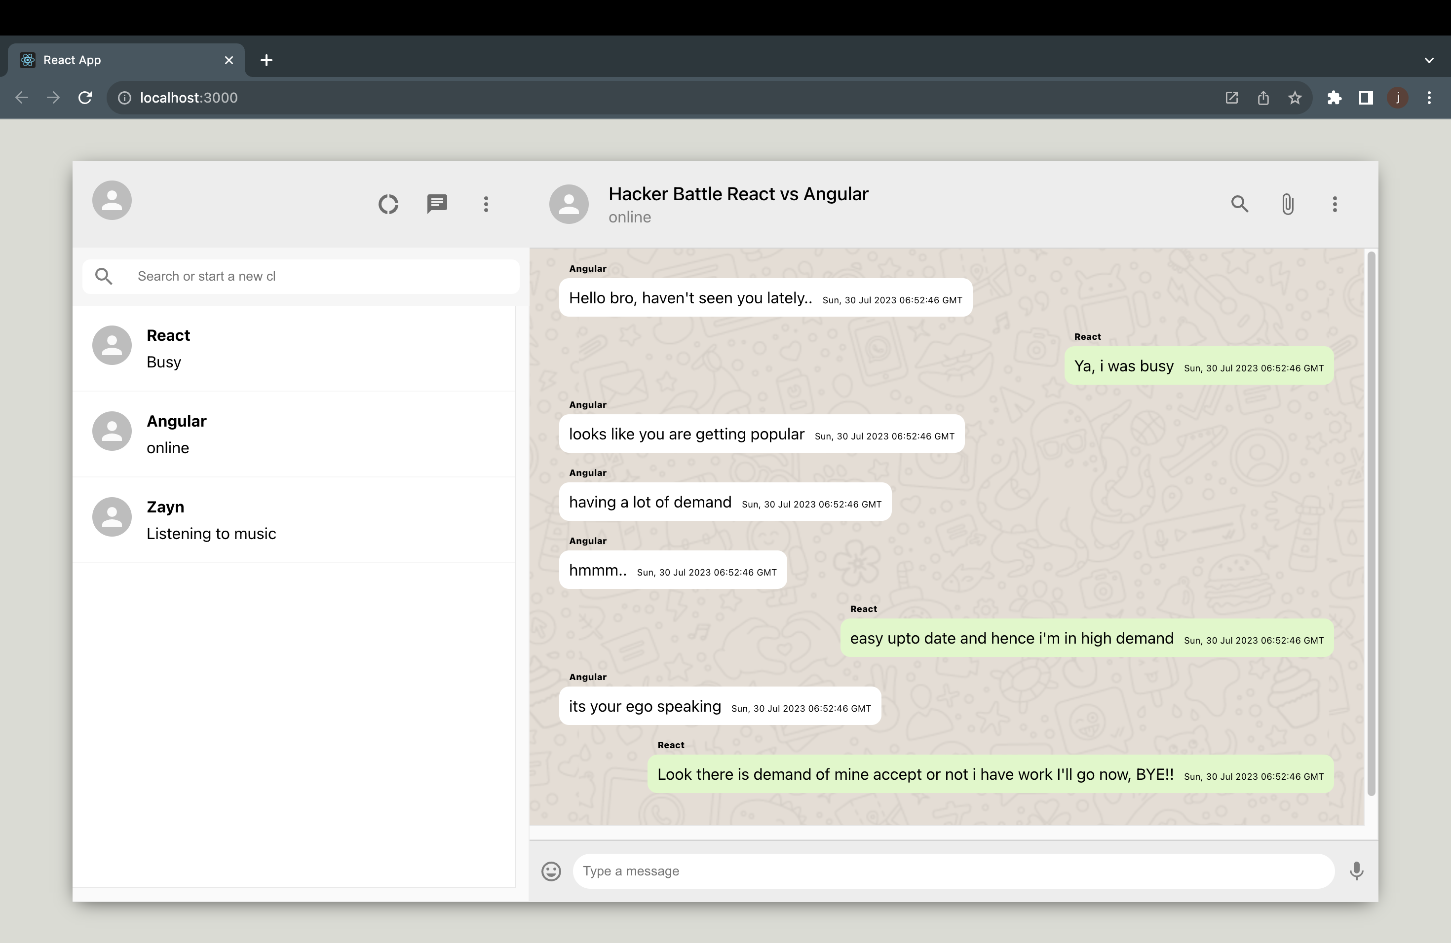The height and width of the screenshot is (943, 1451).
Task: Click the user profile avatar in sidebar header
Action: coord(112,200)
